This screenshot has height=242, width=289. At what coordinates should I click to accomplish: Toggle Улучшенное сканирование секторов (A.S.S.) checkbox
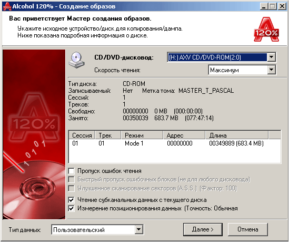tap(71, 188)
